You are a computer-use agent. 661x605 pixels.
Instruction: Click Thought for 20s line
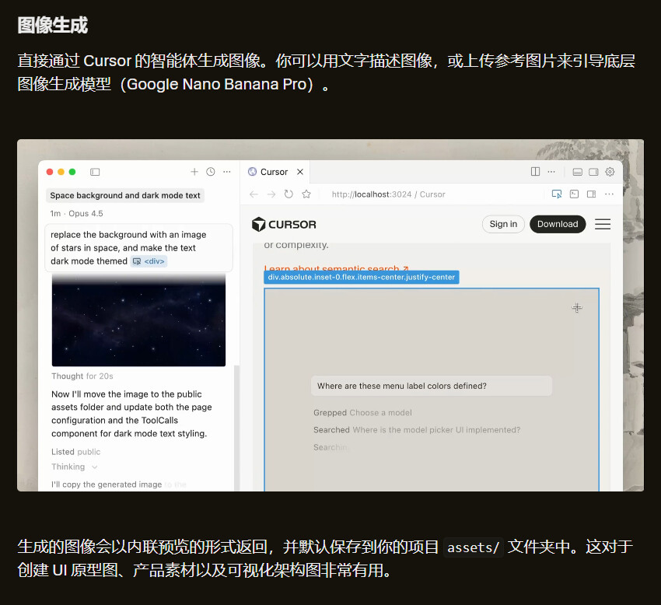point(82,376)
